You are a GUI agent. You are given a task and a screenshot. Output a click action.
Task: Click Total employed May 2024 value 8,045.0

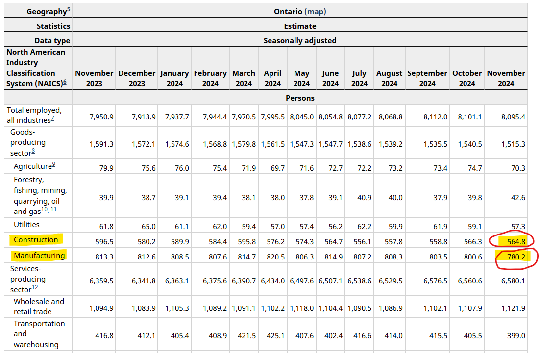(x=302, y=117)
